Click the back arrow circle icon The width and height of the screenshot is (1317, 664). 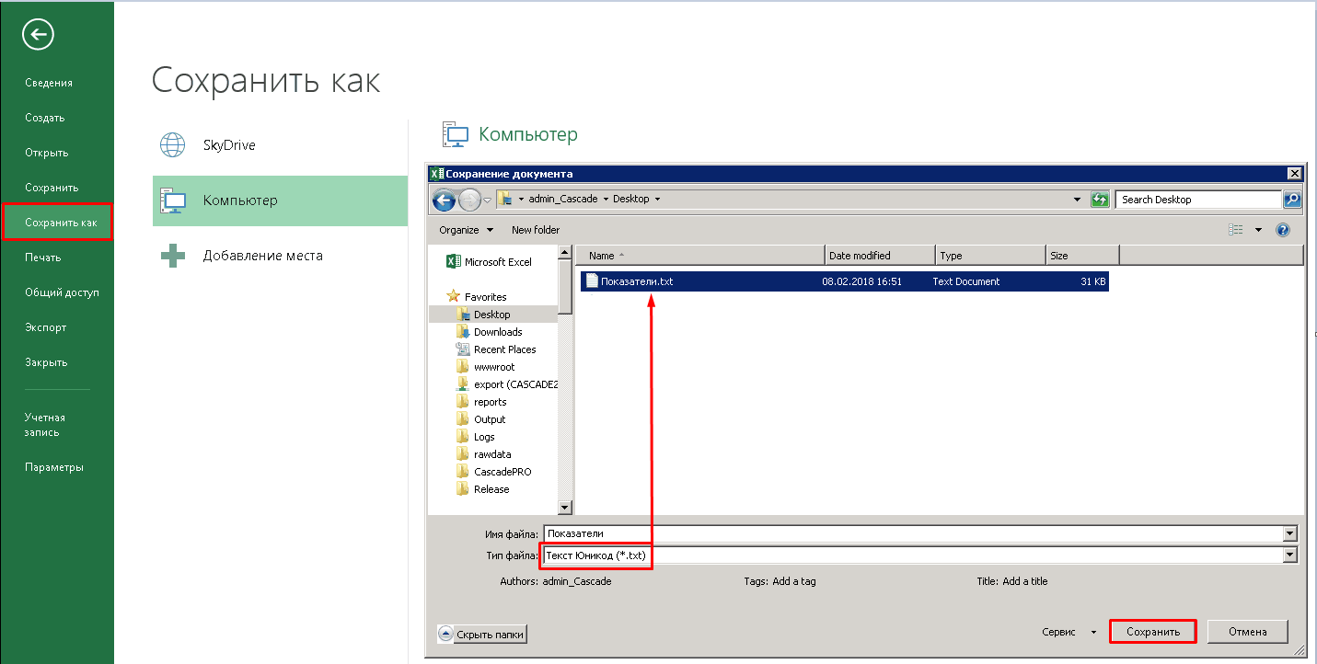click(39, 35)
